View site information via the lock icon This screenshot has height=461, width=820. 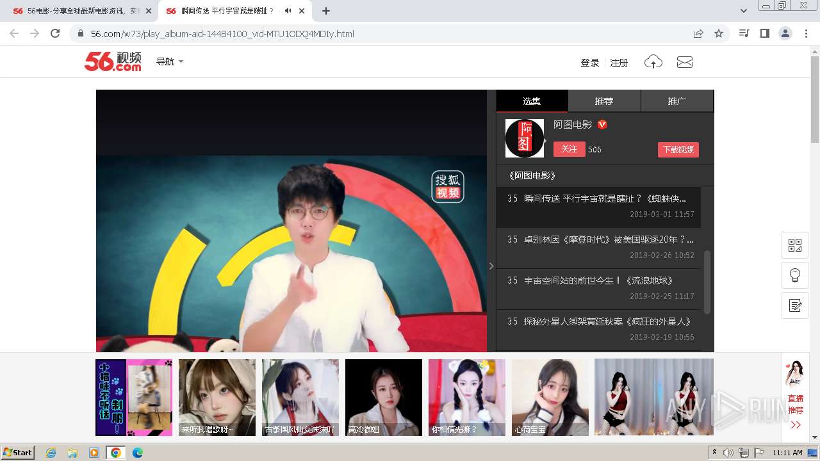pos(81,33)
